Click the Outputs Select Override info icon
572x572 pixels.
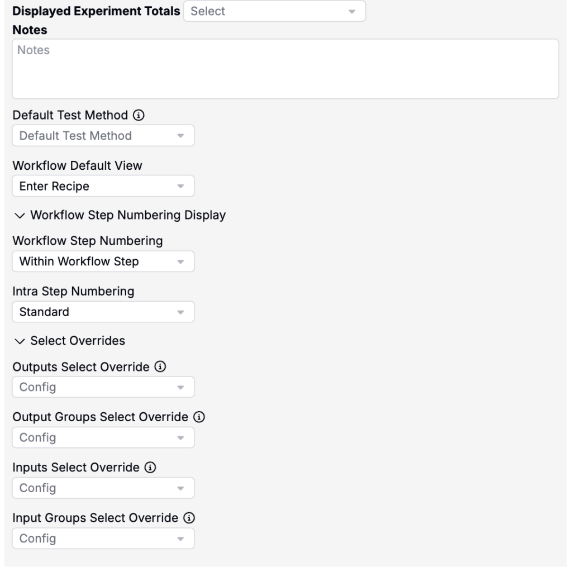click(160, 366)
